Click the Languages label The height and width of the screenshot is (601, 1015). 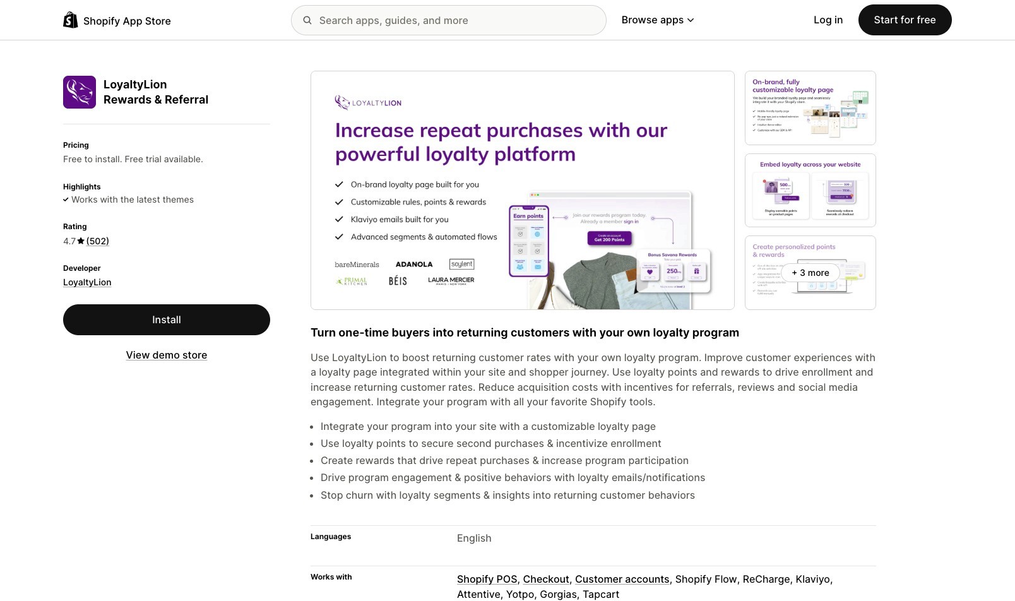click(x=331, y=537)
